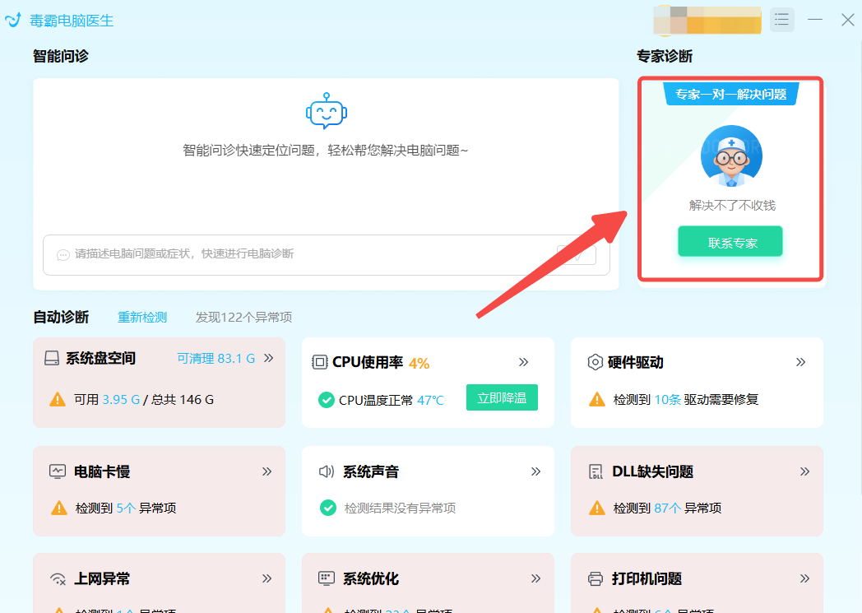Click the 联系专家 button
The width and height of the screenshot is (862, 613).
coord(730,241)
